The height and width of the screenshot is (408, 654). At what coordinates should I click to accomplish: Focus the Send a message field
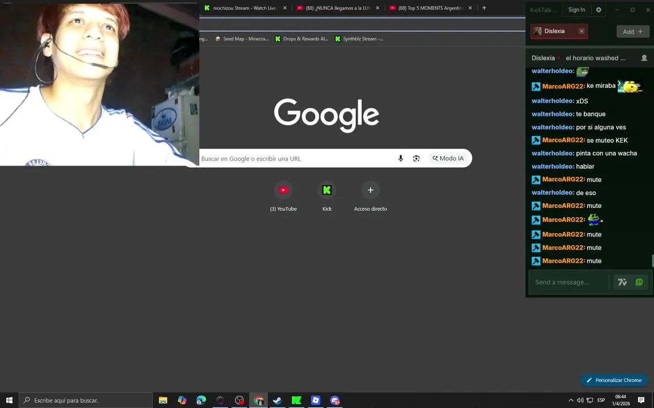[570, 282]
